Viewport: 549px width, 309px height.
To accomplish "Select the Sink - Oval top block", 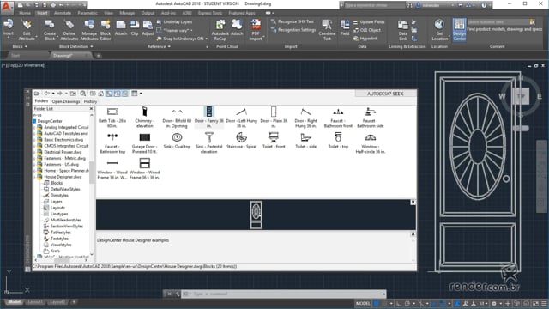I will point(177,141).
